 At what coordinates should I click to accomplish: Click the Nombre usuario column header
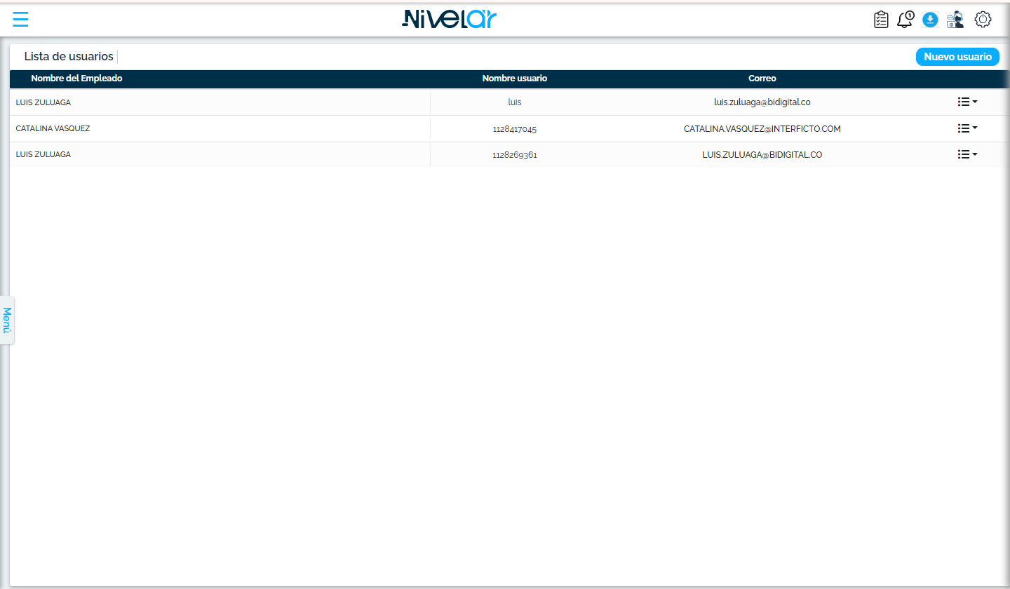515,79
